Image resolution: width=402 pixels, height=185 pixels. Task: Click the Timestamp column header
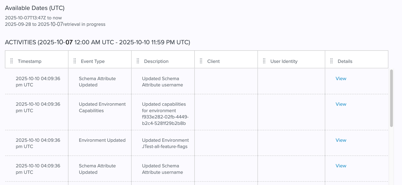tap(29, 61)
